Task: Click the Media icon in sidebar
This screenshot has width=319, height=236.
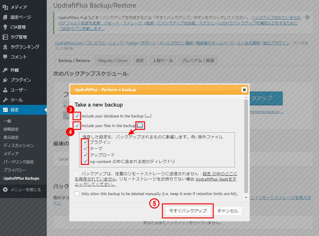Action: click(x=5, y=7)
